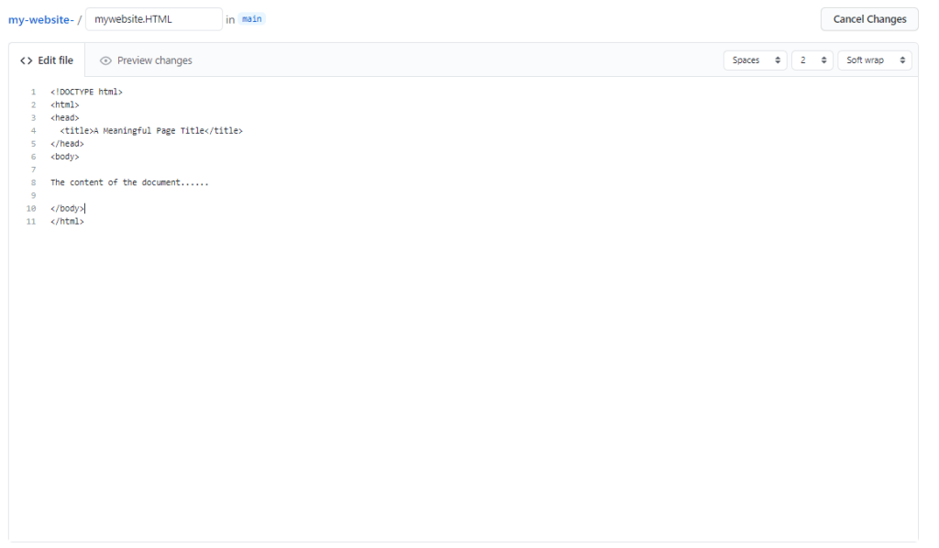Click the opening <head> tag on line 3

coord(64,117)
